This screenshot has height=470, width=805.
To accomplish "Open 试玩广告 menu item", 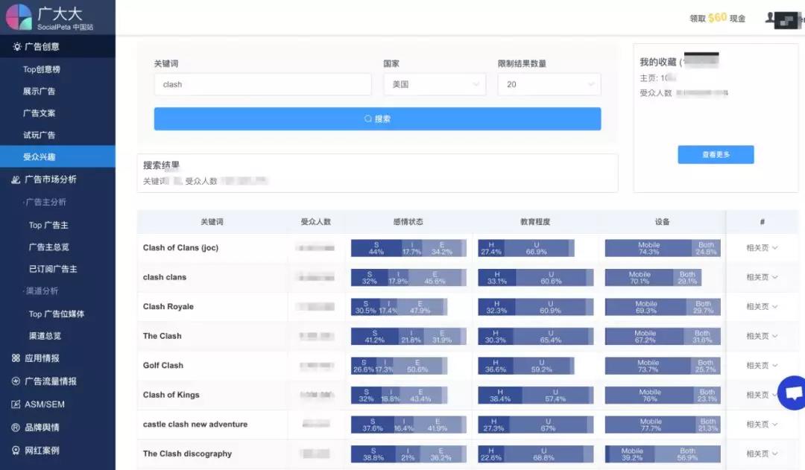I will tap(39, 136).
